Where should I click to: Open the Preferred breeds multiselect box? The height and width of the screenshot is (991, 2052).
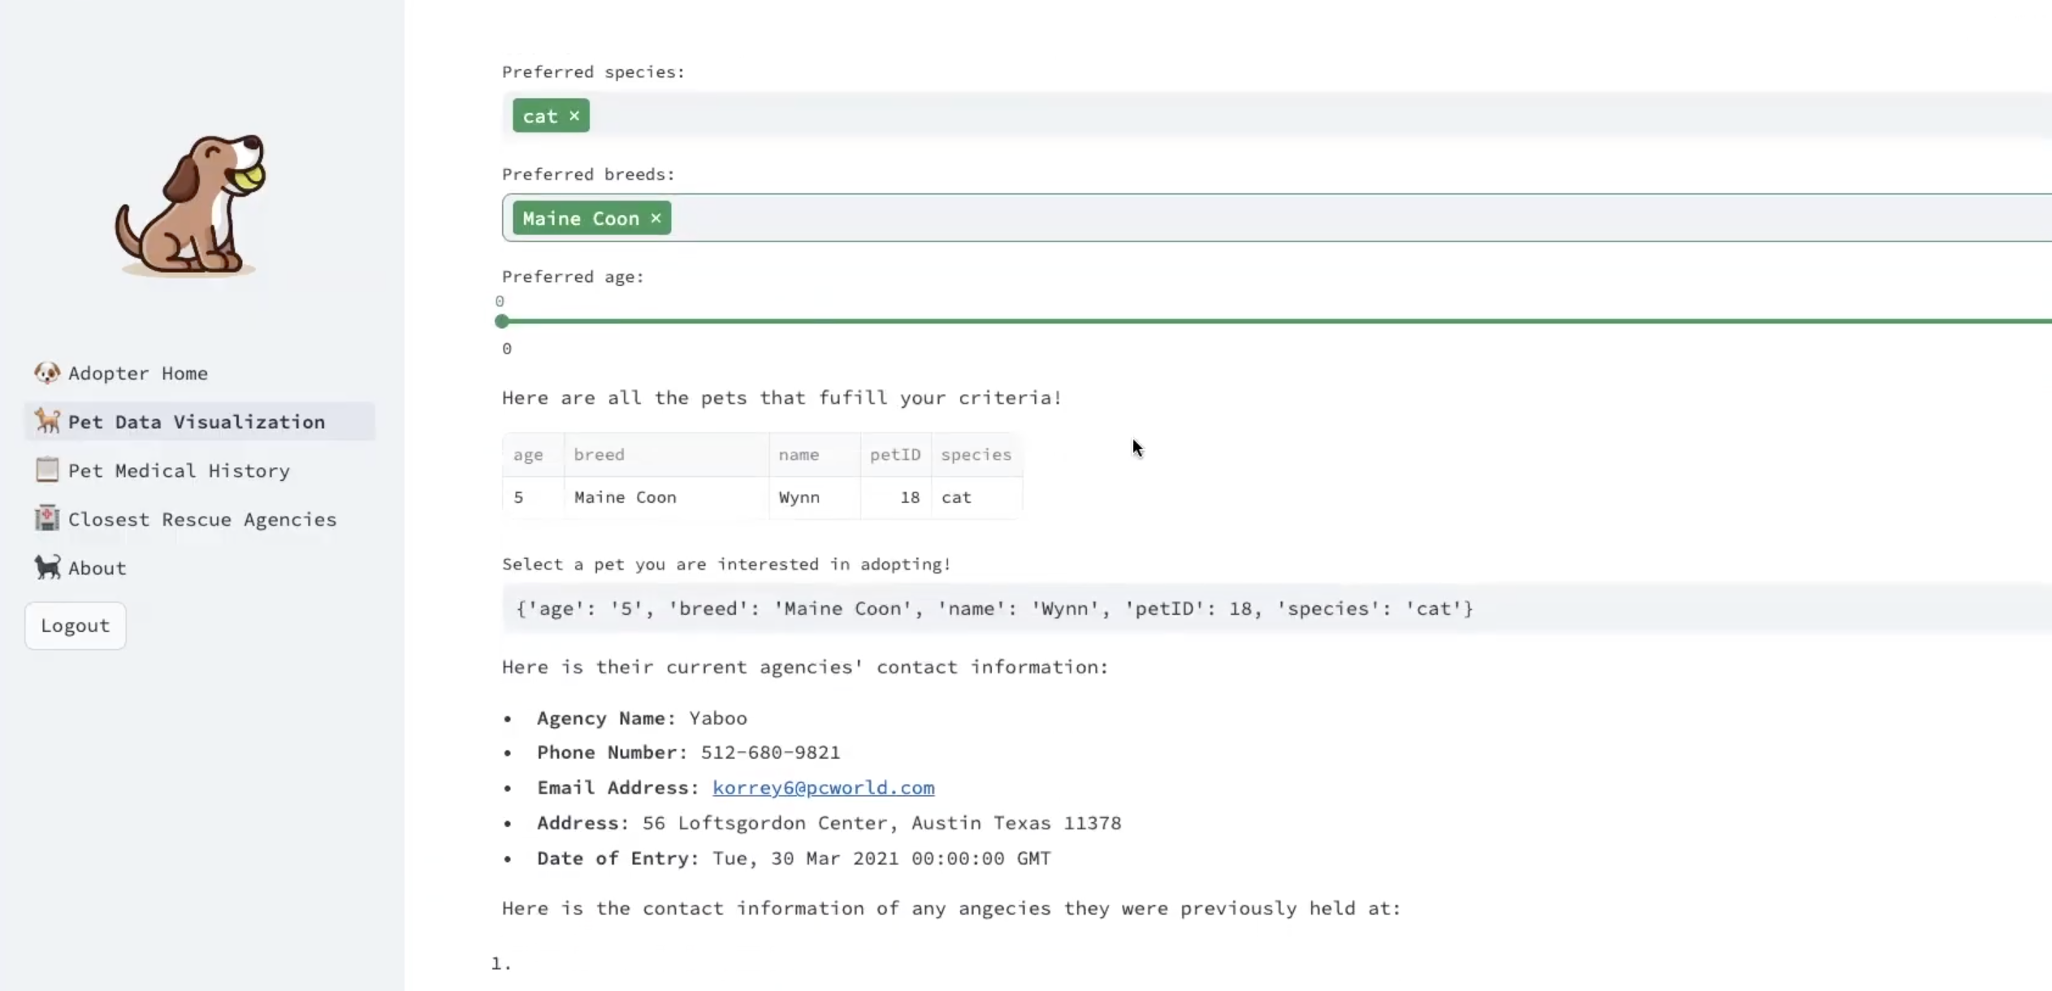tap(1219, 219)
